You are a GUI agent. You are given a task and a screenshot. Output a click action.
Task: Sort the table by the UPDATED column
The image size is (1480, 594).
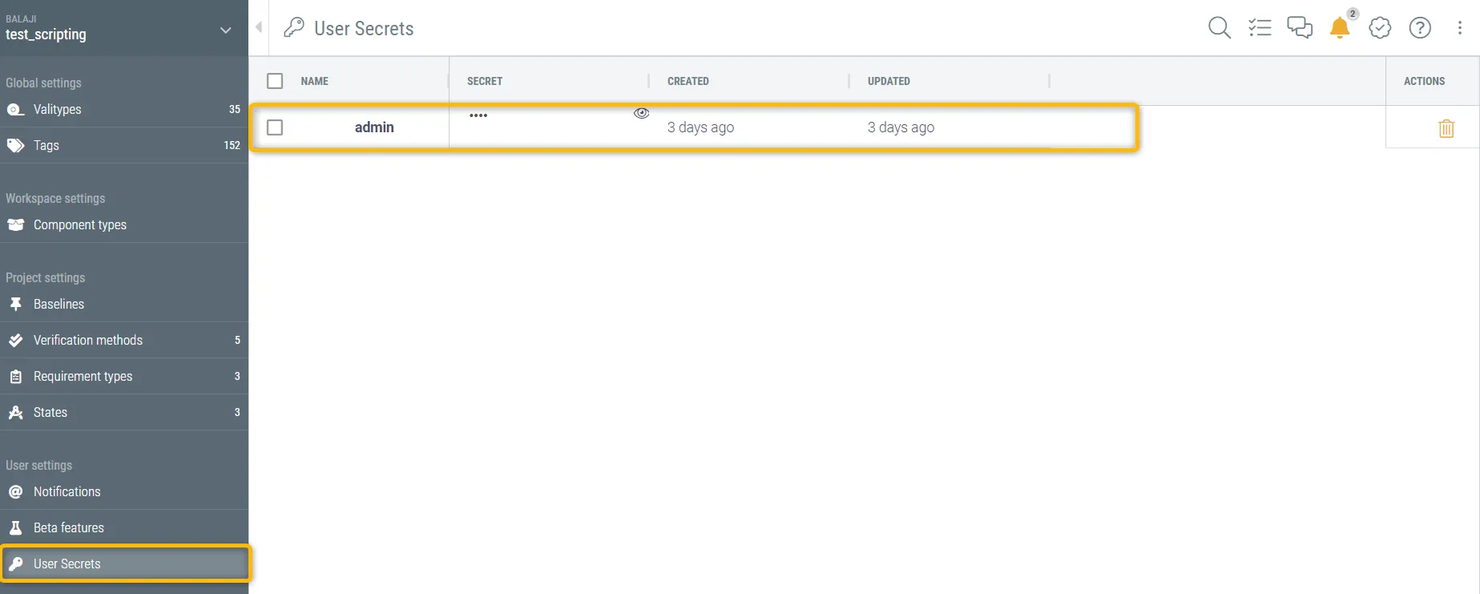click(x=889, y=81)
